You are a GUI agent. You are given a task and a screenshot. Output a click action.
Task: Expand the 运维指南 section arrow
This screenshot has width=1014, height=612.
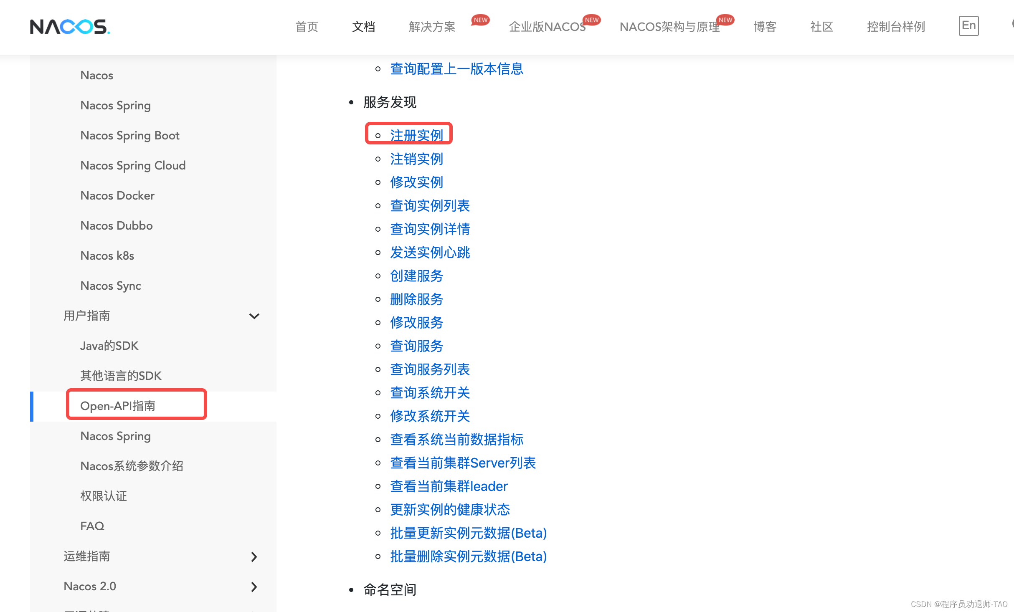[254, 556]
